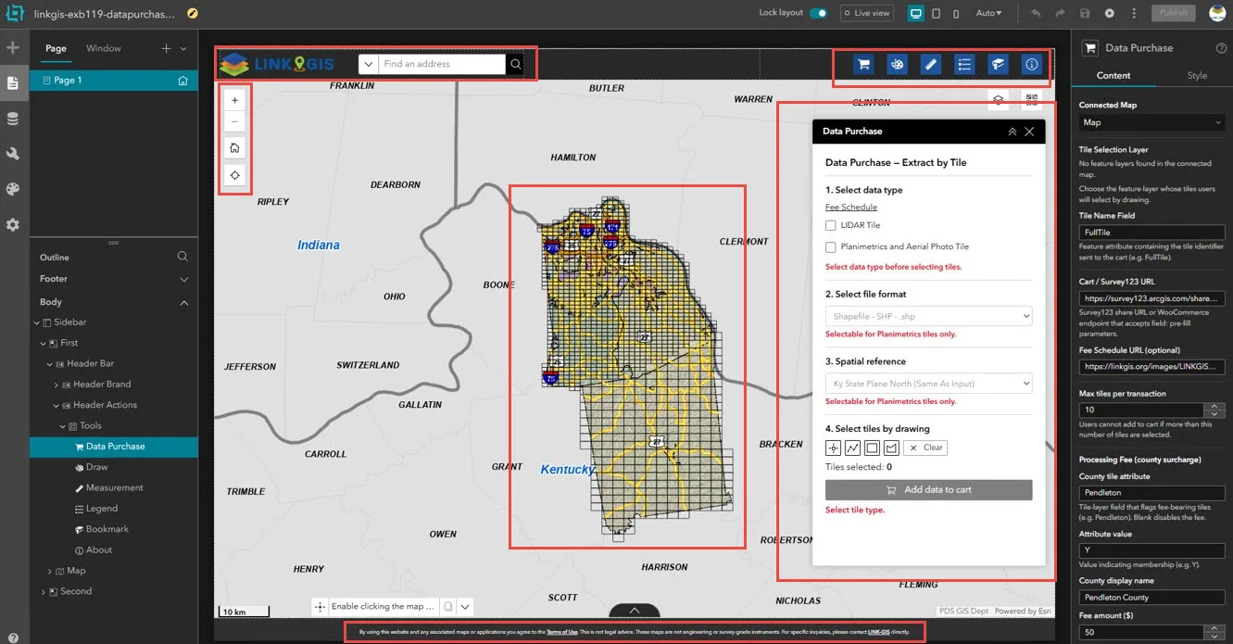
Task: Open the Connected Map dropdown
Action: pos(1151,122)
